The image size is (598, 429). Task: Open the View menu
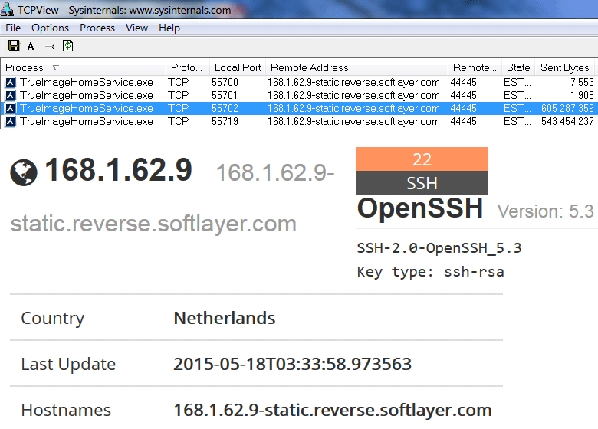tap(136, 28)
